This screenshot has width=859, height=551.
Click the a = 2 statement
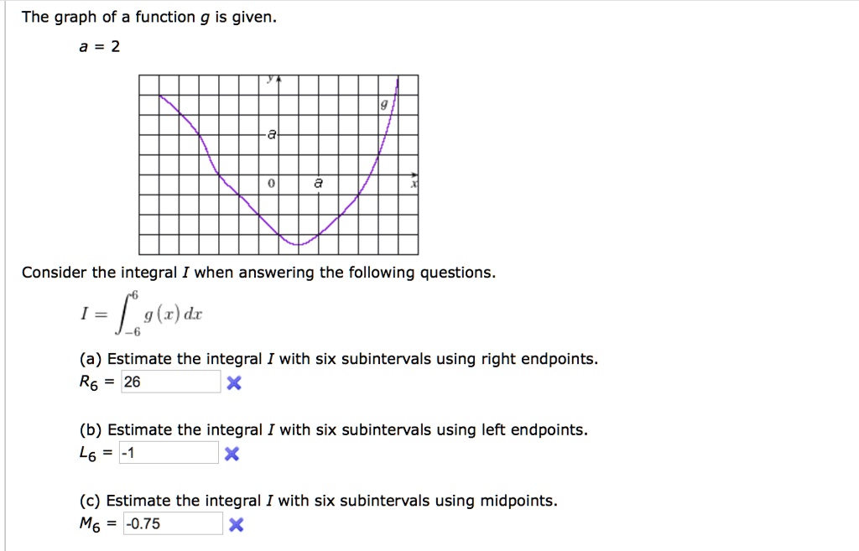click(98, 46)
